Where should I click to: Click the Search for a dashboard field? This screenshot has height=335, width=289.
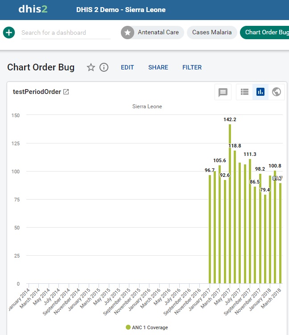[x=66, y=33]
